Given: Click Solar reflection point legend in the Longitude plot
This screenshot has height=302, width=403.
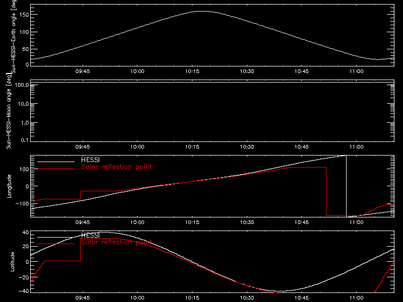Looking at the screenshot, I should pos(116,167).
